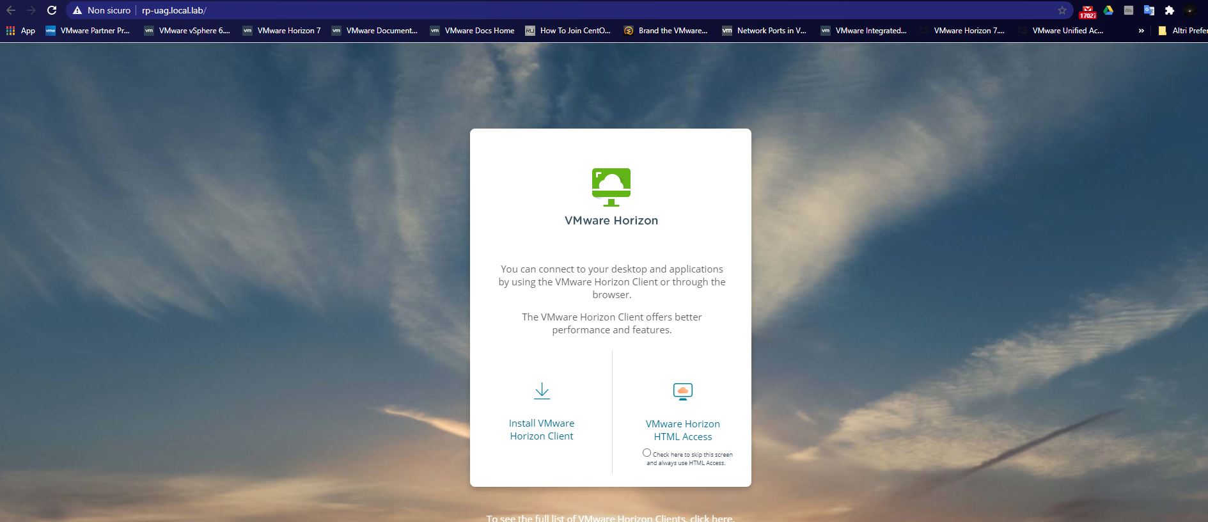
Task: Click the browser forward arrow
Action: click(31, 10)
